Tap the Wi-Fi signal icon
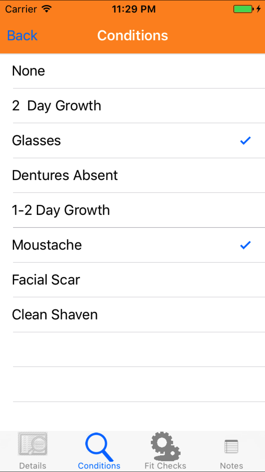This screenshot has height=472, width=265. coord(46,9)
